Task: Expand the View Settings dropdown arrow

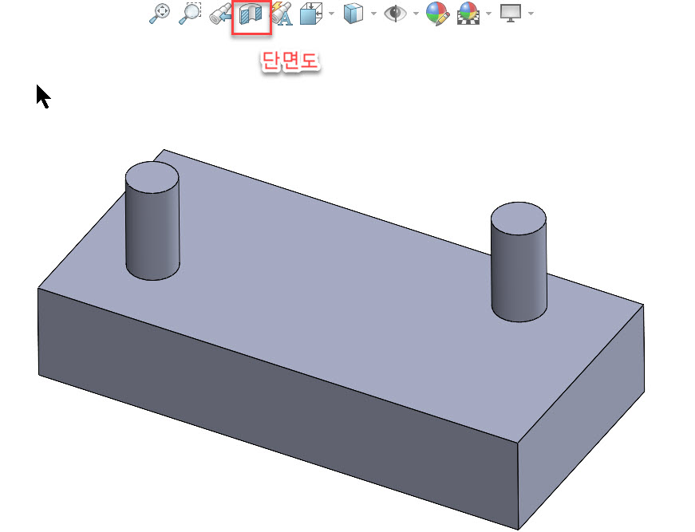Action: 531,14
